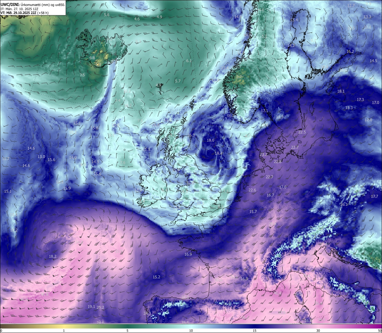The width and height of the screenshot is (382, 333).
Task: Click the 22.8 value label
Action: [278, 162]
